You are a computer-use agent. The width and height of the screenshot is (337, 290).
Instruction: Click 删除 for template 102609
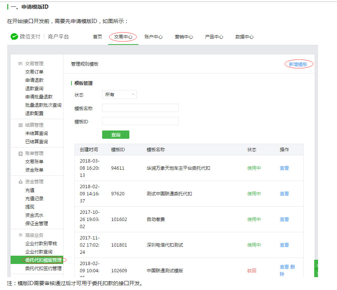click(x=292, y=267)
